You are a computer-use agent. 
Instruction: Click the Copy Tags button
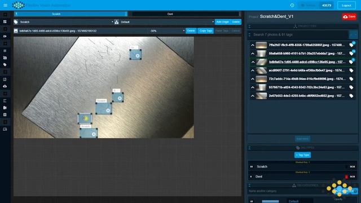click(x=205, y=30)
